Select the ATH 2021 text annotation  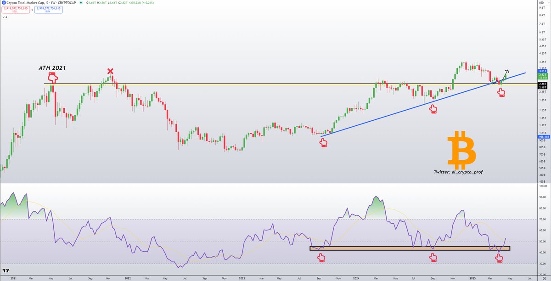coord(52,68)
